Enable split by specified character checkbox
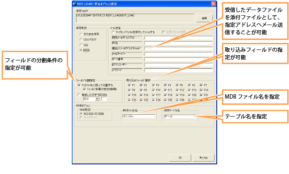Screen dimensions: 289x174 point(79,95)
